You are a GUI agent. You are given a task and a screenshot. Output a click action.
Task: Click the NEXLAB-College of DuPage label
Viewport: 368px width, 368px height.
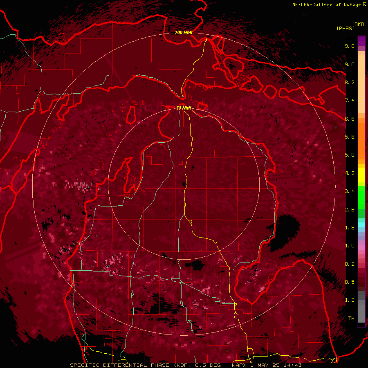(326, 4)
